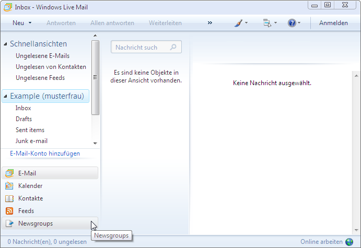The image size is (361, 248).
Task: Open the Inbox folder
Action: (24, 108)
